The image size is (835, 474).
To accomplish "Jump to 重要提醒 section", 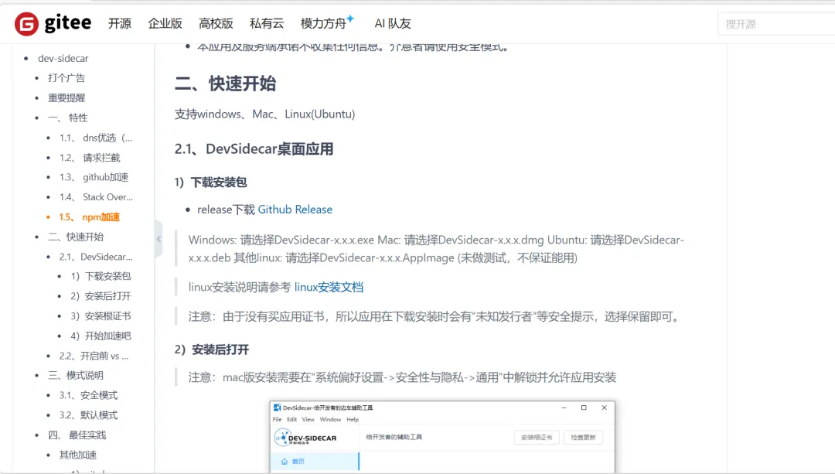I will coord(66,98).
